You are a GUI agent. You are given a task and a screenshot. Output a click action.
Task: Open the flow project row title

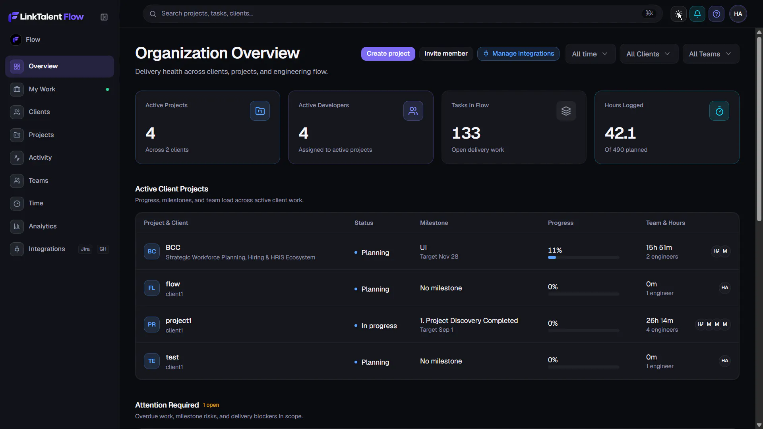click(173, 284)
